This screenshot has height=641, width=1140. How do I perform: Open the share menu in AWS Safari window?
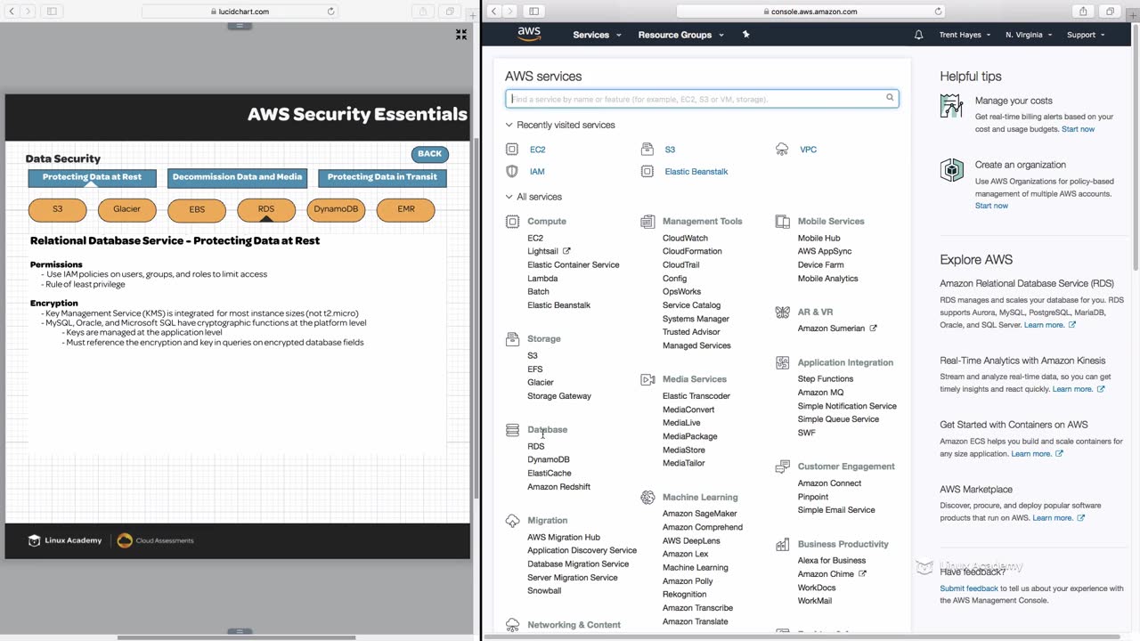coord(1083,12)
